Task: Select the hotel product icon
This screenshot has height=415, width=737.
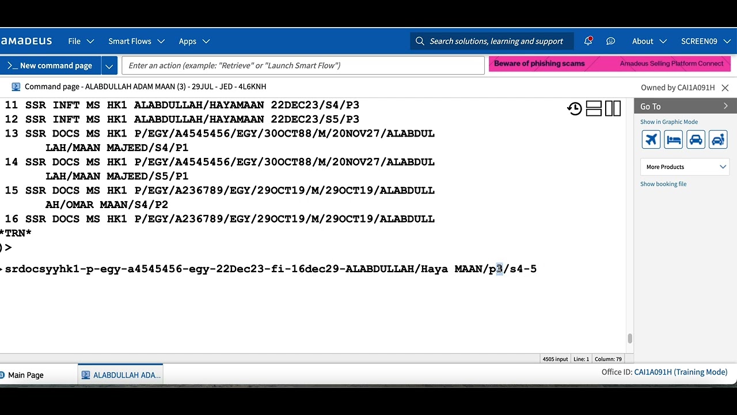Action: 673,139
